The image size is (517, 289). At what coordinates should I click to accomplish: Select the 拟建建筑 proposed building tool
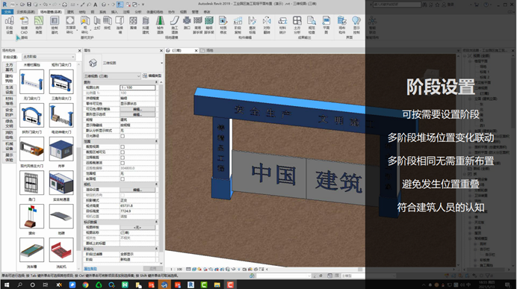(146, 25)
